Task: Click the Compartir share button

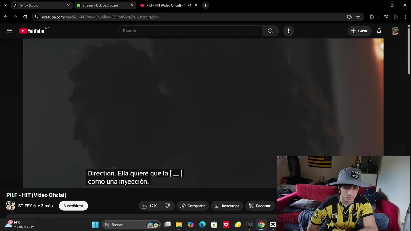Action: pos(193,206)
